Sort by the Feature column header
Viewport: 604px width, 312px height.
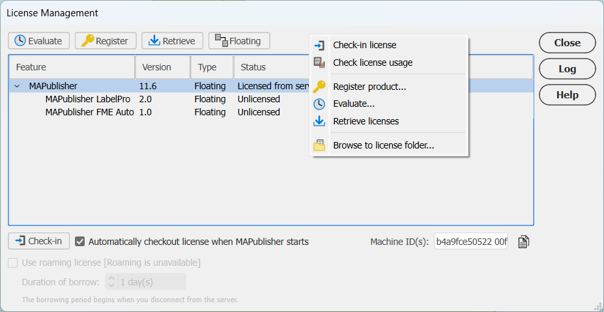coord(72,67)
